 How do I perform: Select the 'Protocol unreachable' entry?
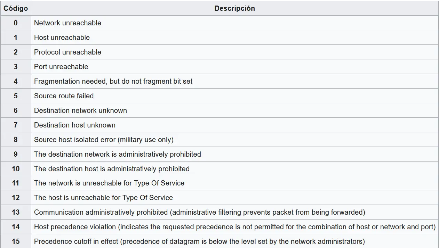click(x=67, y=52)
